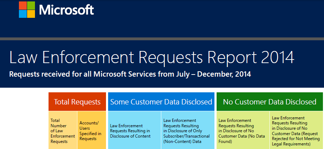
Task: Click the Only Subscriber/Transactional (Non-Content) Data cell
Action: click(x=187, y=130)
